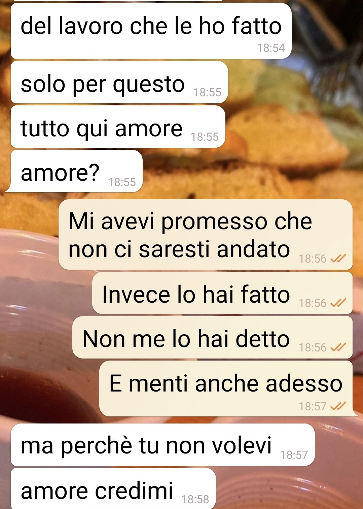Image resolution: width=363 pixels, height=509 pixels.
Task: Select the 'amore?' message bubble
Action: [77, 171]
